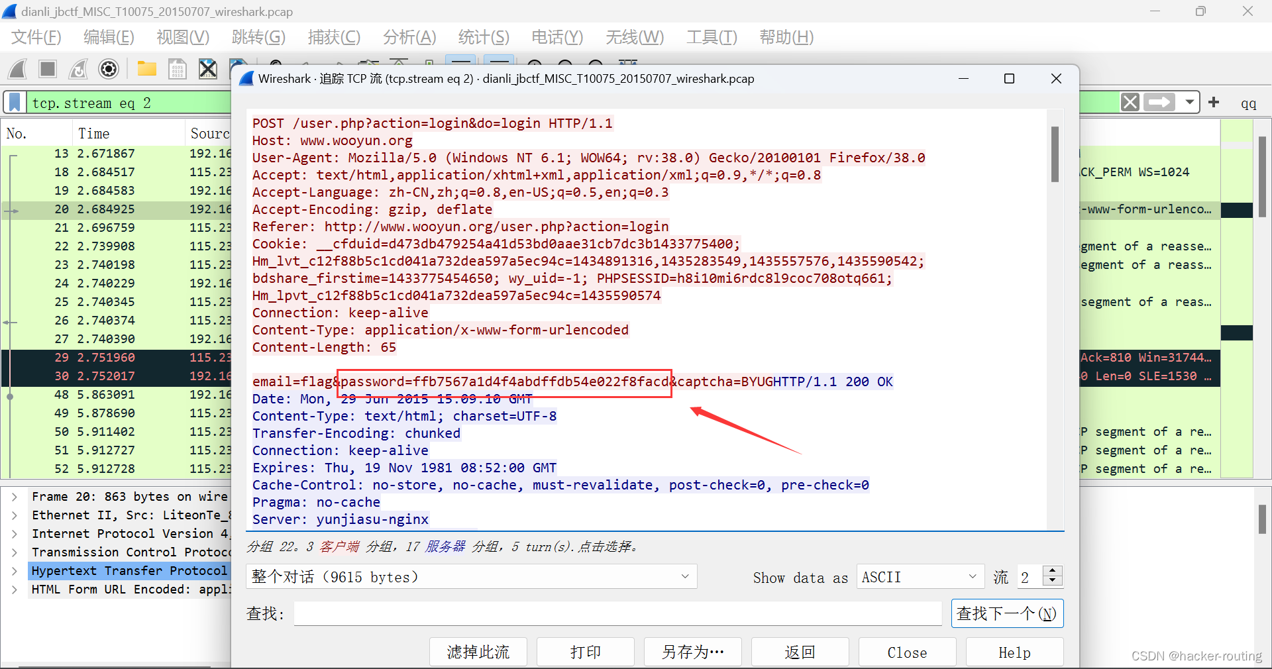Click the qq saved filter button
This screenshot has width=1272, height=669.
click(1249, 103)
